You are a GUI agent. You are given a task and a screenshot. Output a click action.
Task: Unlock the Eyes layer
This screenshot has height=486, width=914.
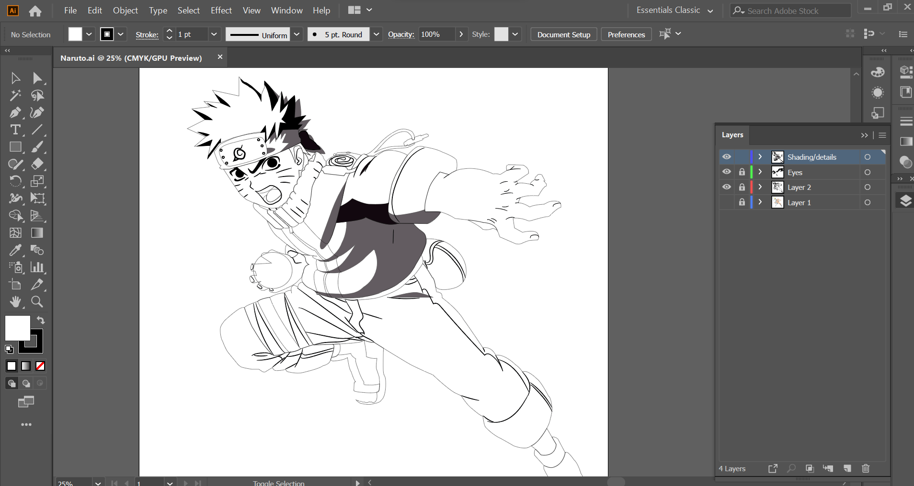[x=742, y=172]
